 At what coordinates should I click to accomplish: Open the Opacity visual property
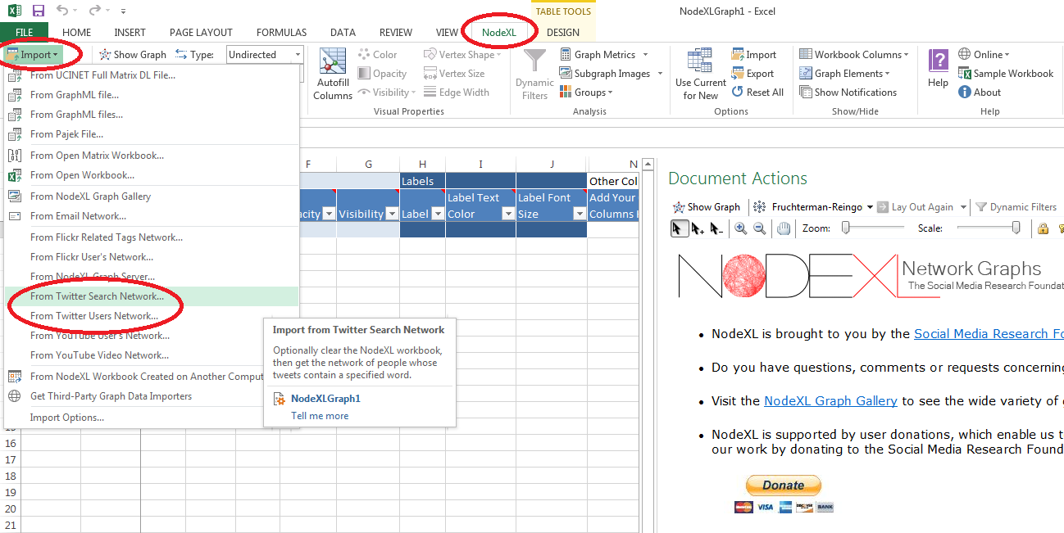point(382,74)
